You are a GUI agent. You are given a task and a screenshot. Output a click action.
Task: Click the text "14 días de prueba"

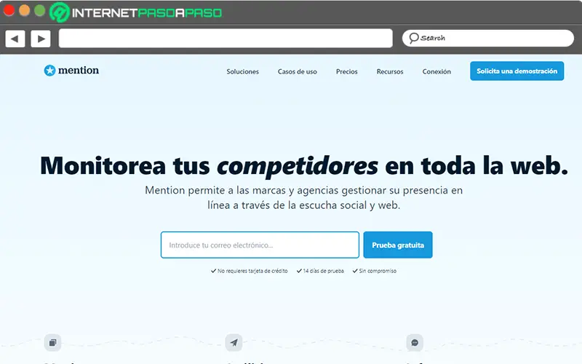[323, 271]
